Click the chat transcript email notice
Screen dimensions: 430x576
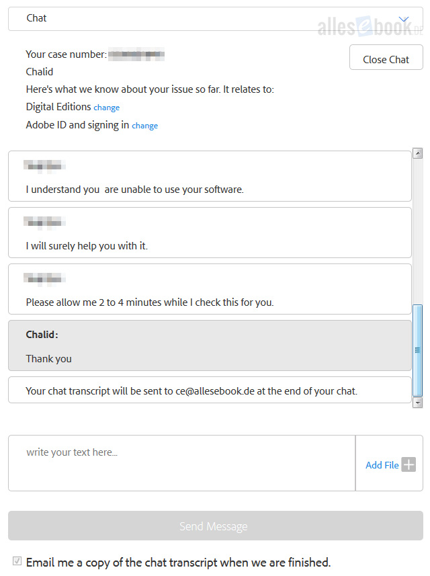point(210,390)
